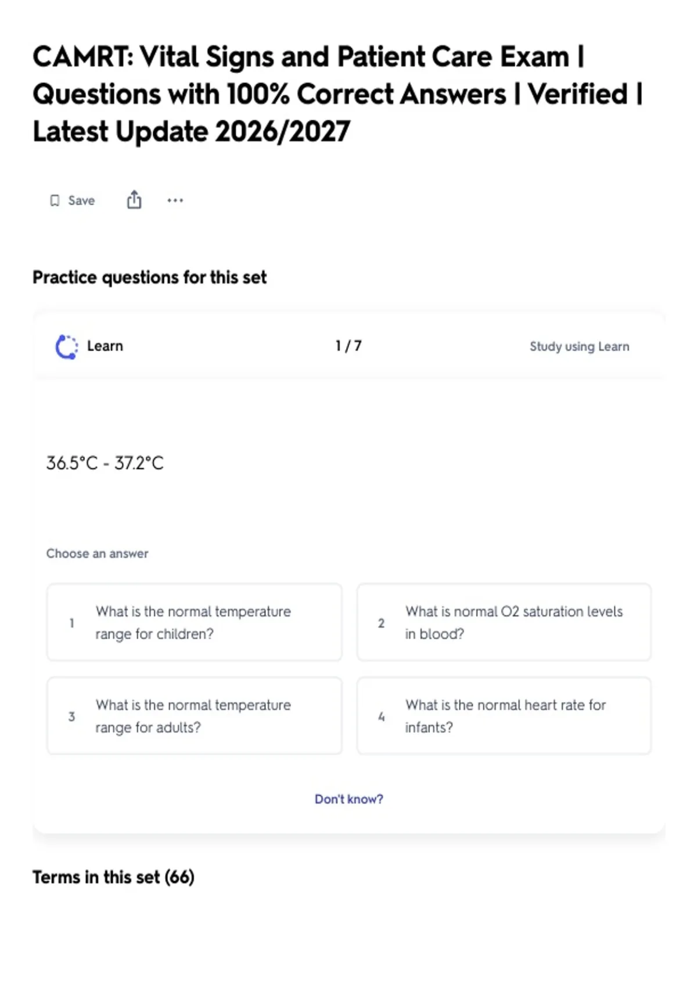This screenshot has height=988, width=697.
Task: Select the Learn mode label
Action: coord(105,346)
